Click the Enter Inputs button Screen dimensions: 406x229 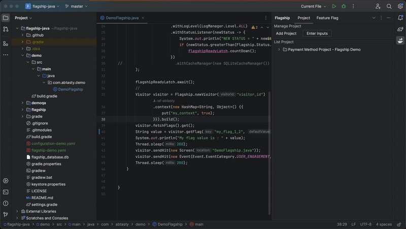(317, 34)
